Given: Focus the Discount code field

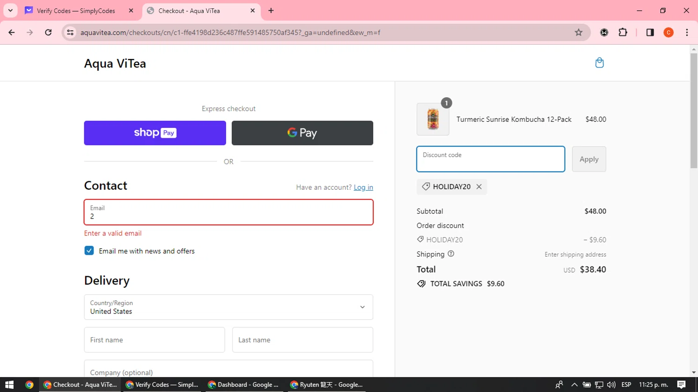Looking at the screenshot, I should coord(490,159).
